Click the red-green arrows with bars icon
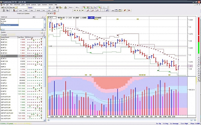The width and height of the screenshot is (201, 125). [x=88, y=8]
